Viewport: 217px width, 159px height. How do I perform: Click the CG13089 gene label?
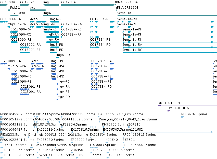[7, 2]
